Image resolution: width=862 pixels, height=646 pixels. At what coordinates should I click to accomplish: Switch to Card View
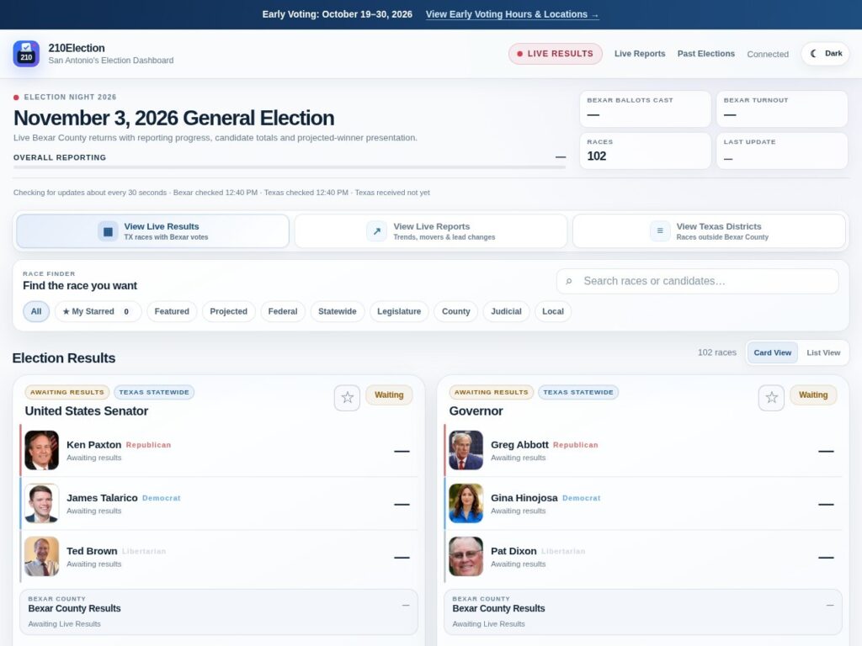[x=773, y=352]
